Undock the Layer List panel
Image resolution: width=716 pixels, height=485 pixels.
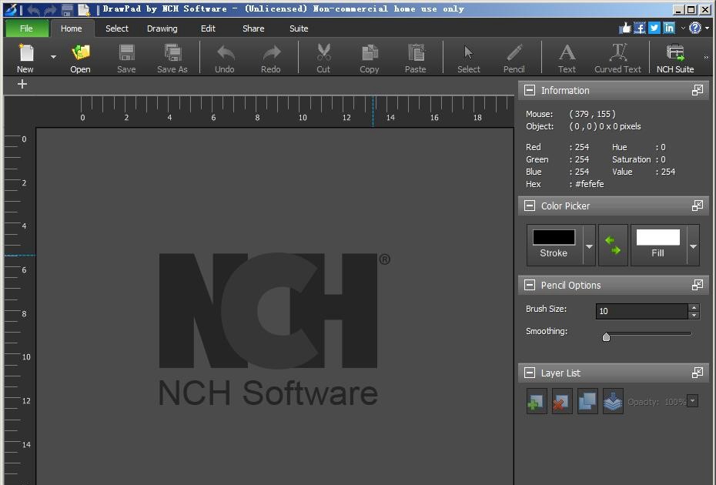[698, 372]
